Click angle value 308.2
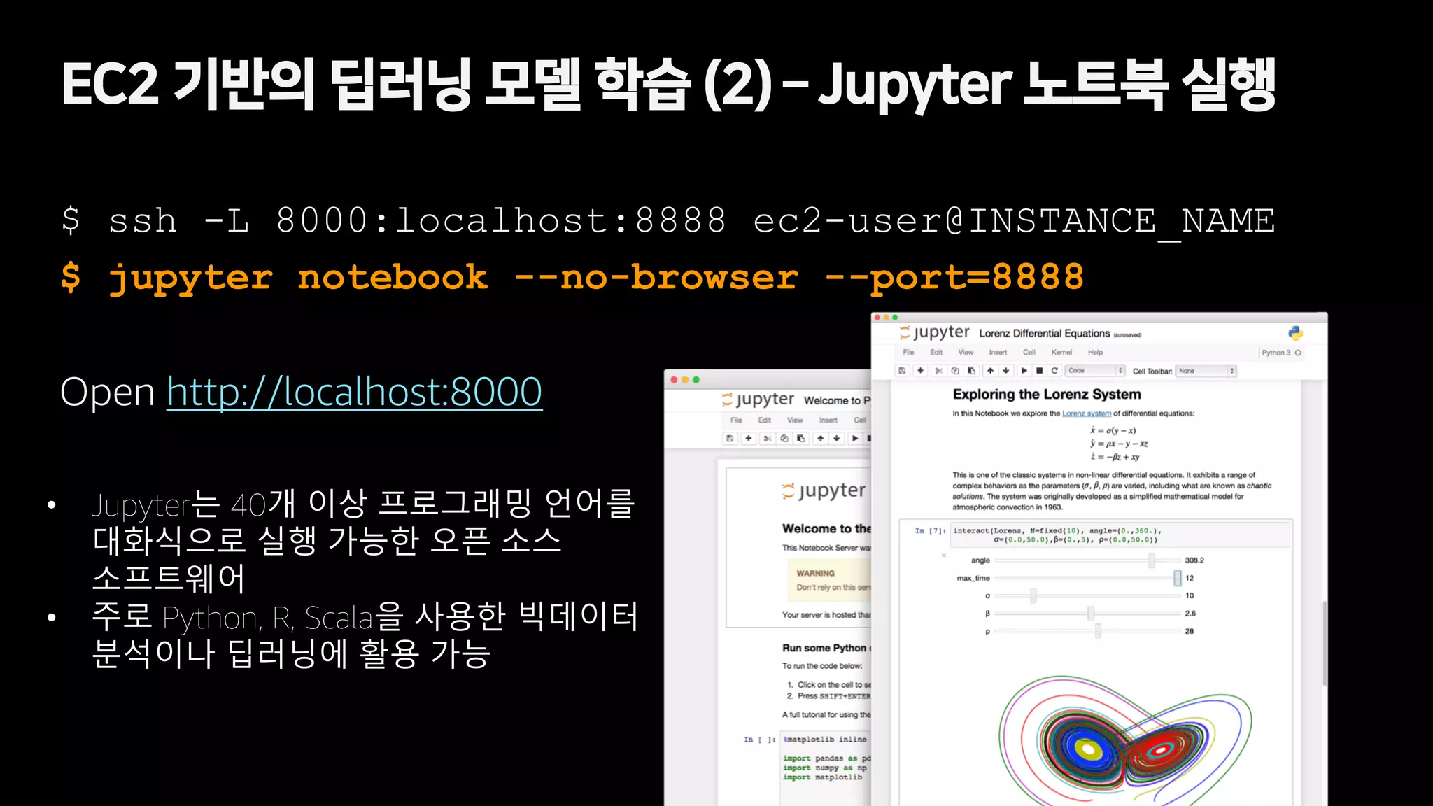1433x806 pixels. click(1194, 560)
